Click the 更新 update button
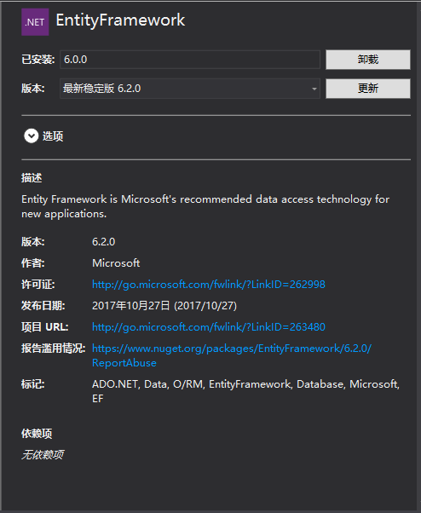421x513 pixels. point(368,89)
